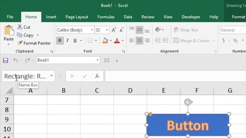246x138 pixels.
Task: Switch to the Insert tab
Action: coord(51,17)
